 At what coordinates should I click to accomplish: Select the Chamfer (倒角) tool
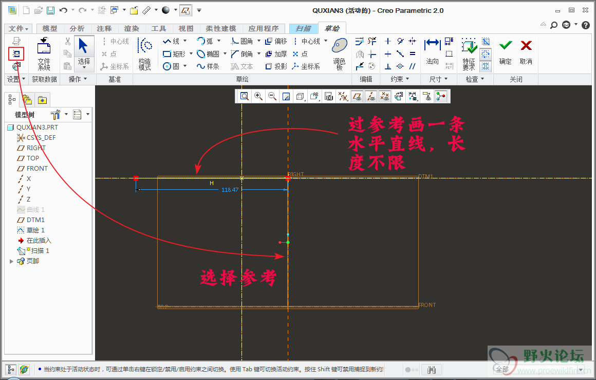coord(242,54)
